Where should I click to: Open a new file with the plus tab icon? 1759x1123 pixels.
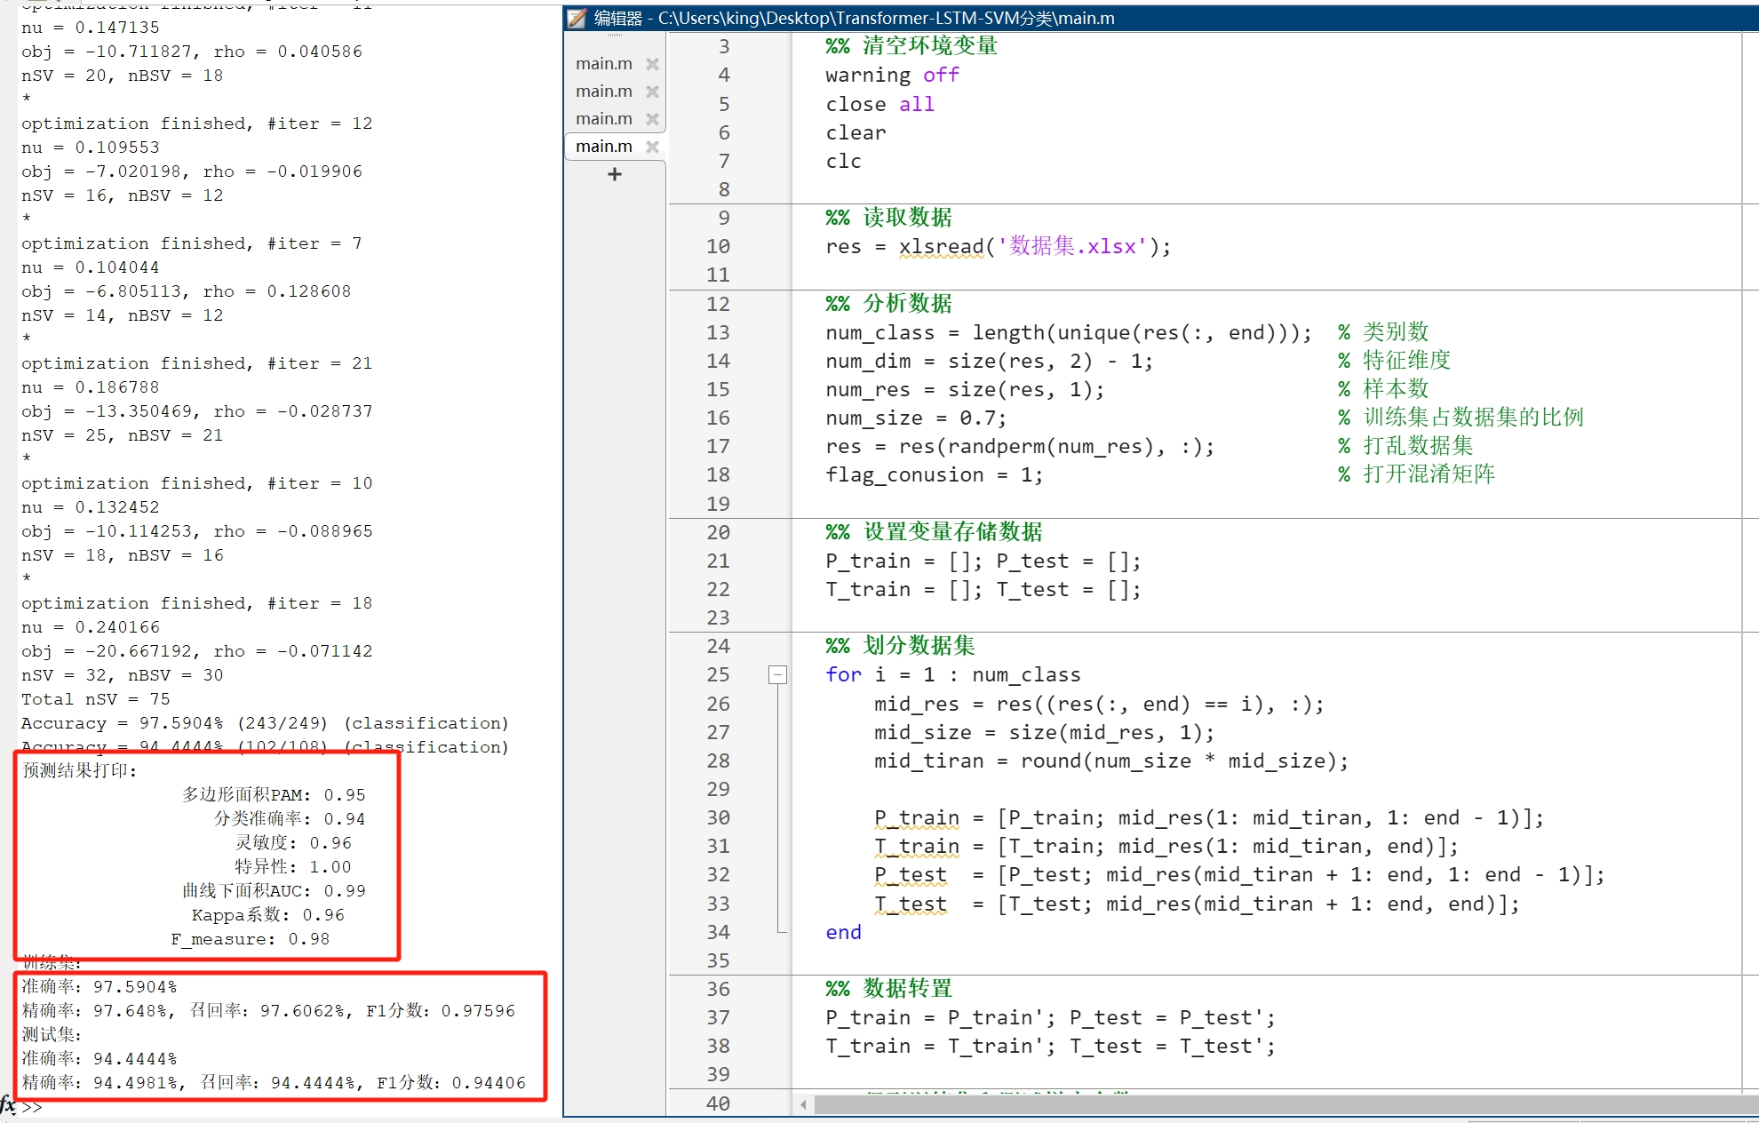point(614,174)
